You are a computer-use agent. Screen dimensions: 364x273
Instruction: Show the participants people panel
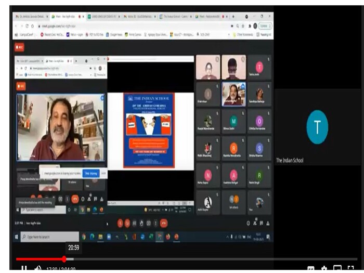coord(255,223)
